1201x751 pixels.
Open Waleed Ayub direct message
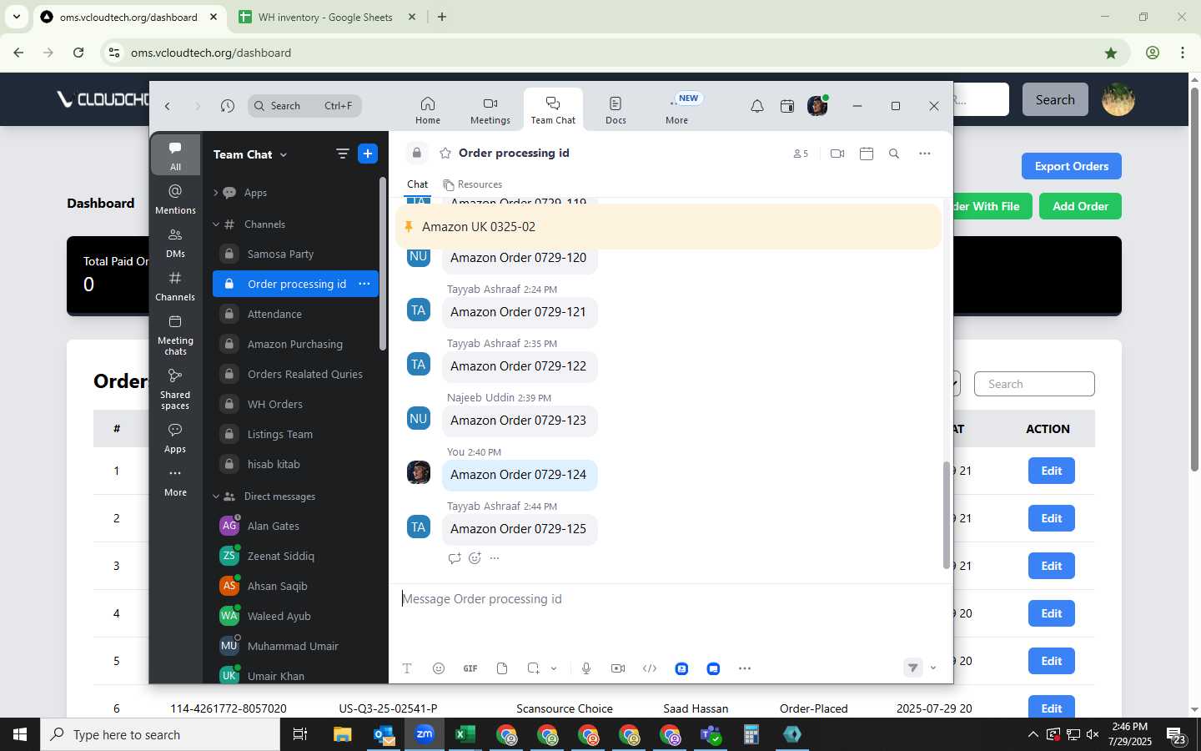pyautogui.click(x=295, y=616)
